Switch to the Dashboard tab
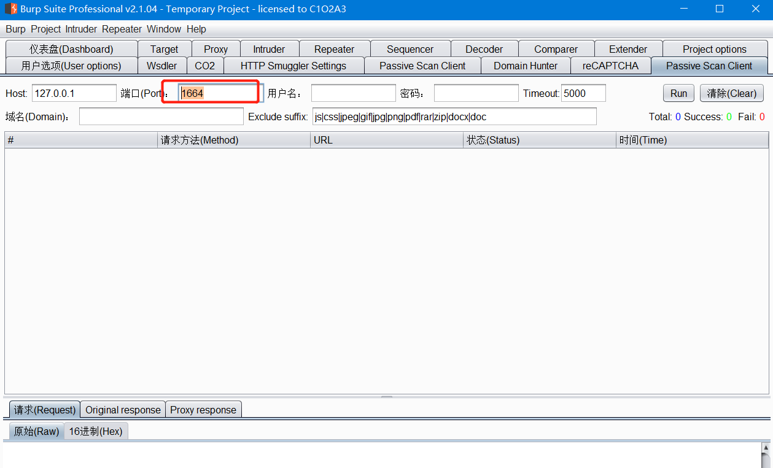 [x=71, y=49]
